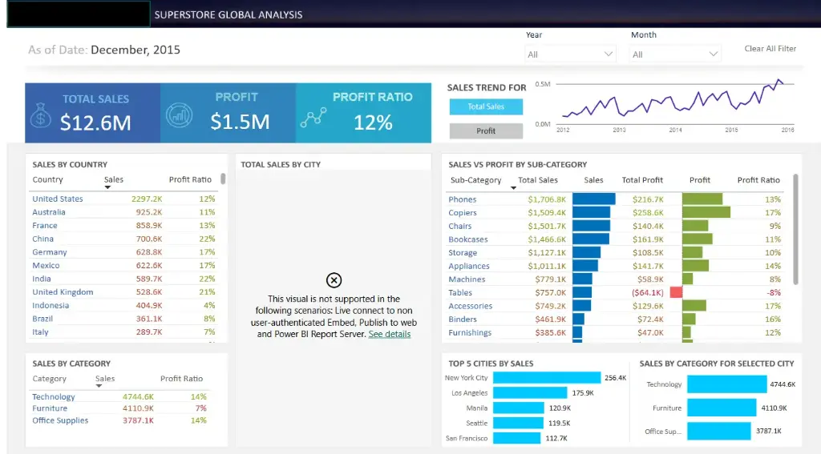Image resolution: width=821 pixels, height=454 pixels.
Task: Select Chairs sub-category row
Action: (615, 226)
